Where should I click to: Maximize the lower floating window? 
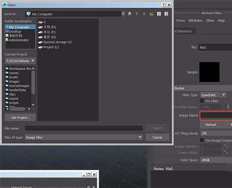click(x=89, y=175)
